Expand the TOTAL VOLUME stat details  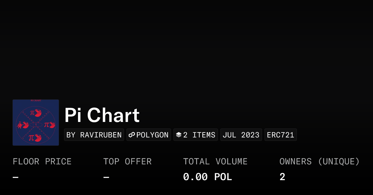click(215, 161)
